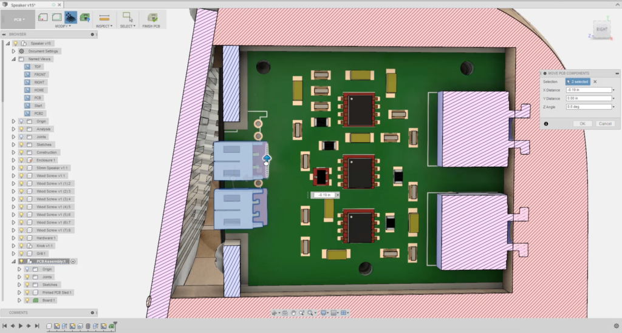Open the SELECT menu
This screenshot has height=333, width=622.
coord(128,26)
